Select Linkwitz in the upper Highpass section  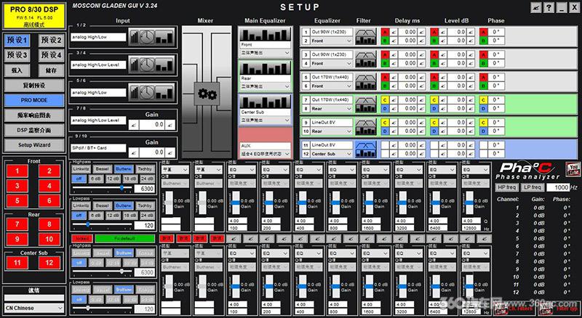tap(81, 169)
